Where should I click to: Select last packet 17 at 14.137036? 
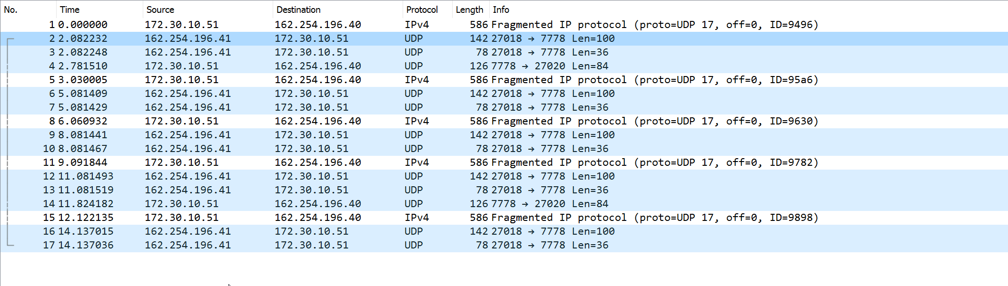(504, 245)
